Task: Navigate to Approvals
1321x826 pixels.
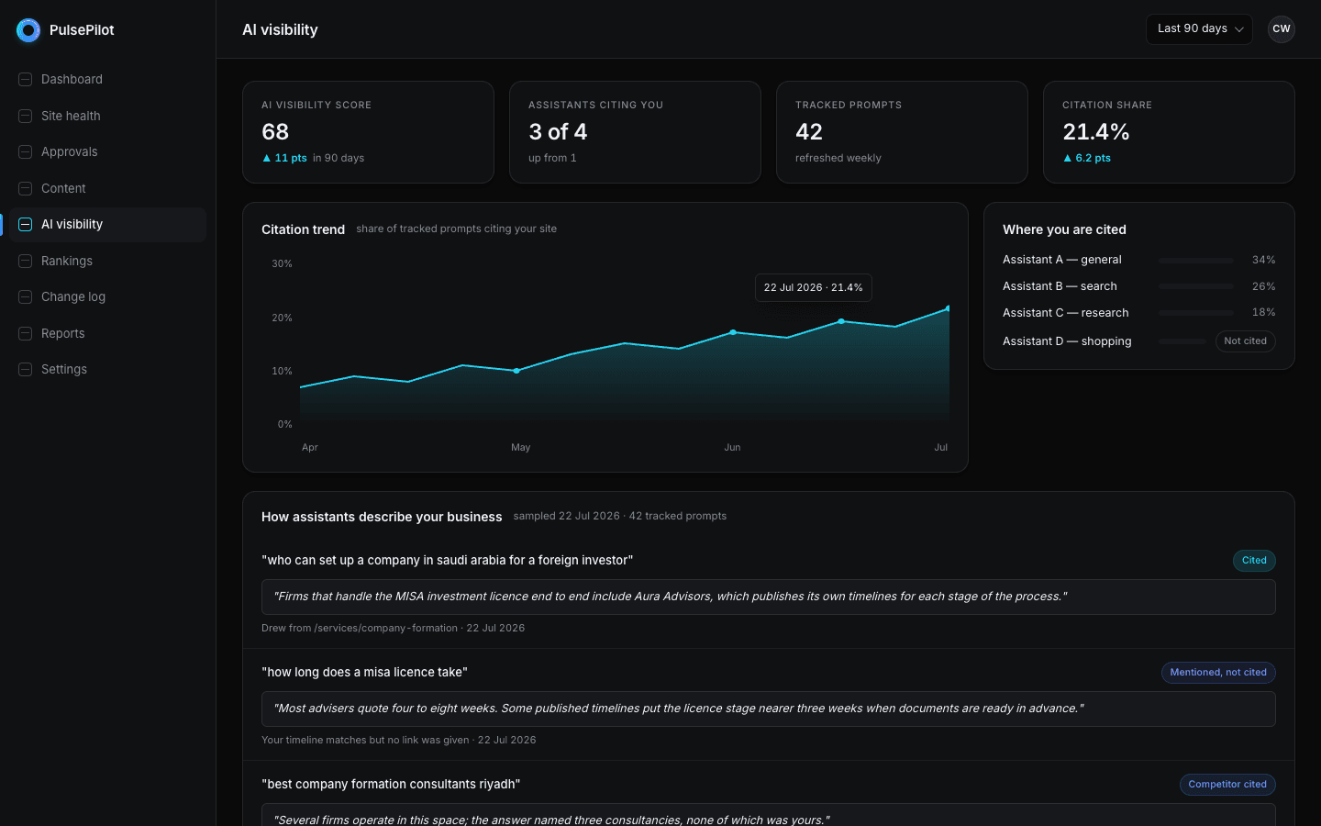Action: (x=107, y=151)
